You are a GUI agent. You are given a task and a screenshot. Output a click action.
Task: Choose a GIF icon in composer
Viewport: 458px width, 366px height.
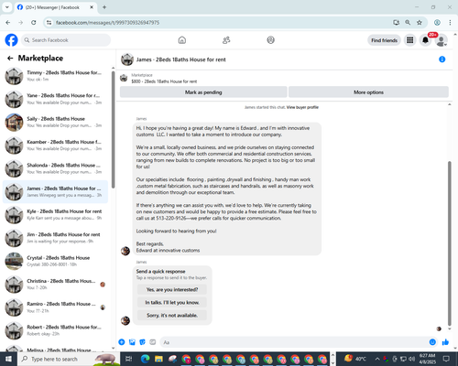(153, 342)
